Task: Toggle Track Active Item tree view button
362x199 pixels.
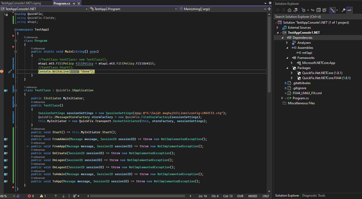Action: pyautogui.click(x=333, y=10)
